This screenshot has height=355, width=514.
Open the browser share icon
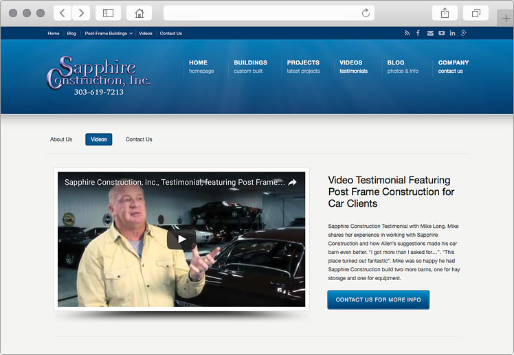(x=445, y=13)
